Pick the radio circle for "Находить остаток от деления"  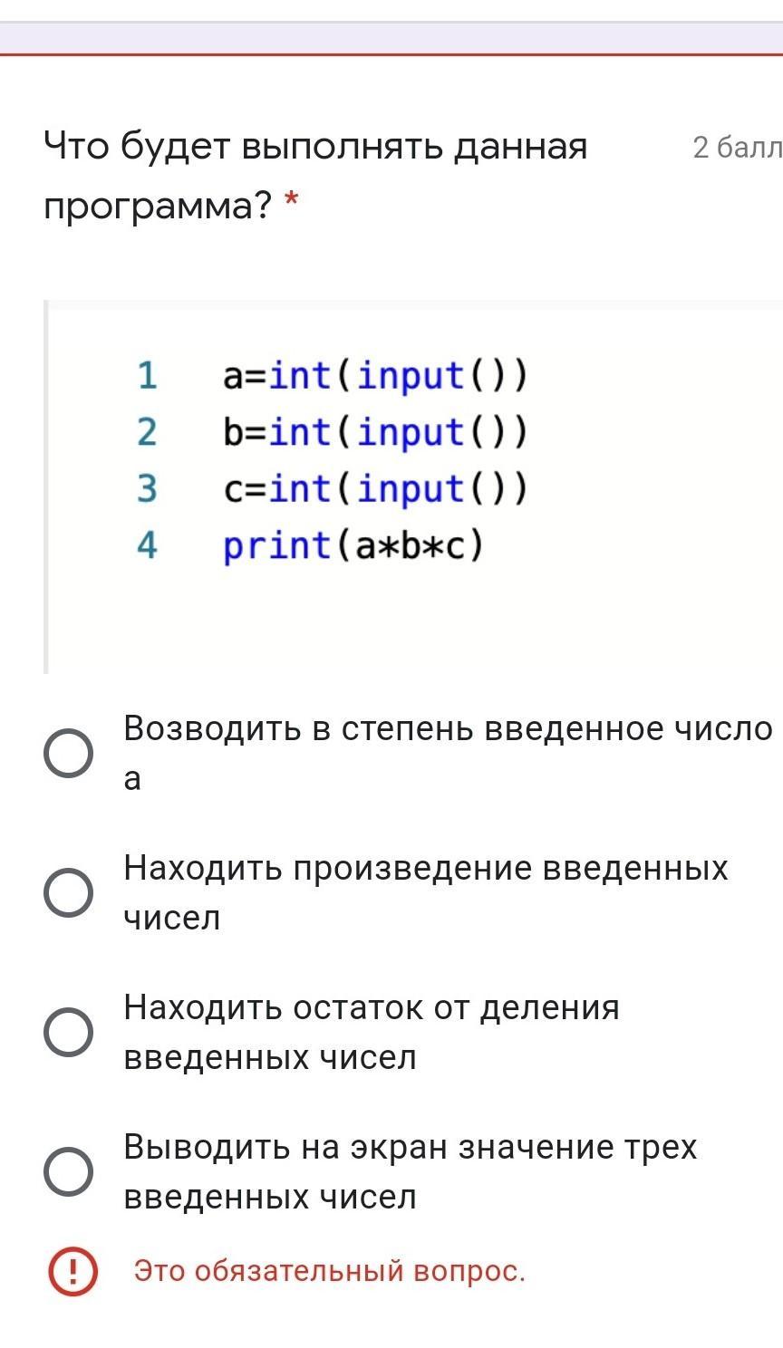tap(68, 1033)
